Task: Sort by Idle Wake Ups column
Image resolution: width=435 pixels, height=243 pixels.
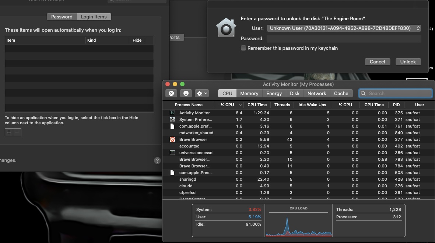Action: pyautogui.click(x=312, y=105)
